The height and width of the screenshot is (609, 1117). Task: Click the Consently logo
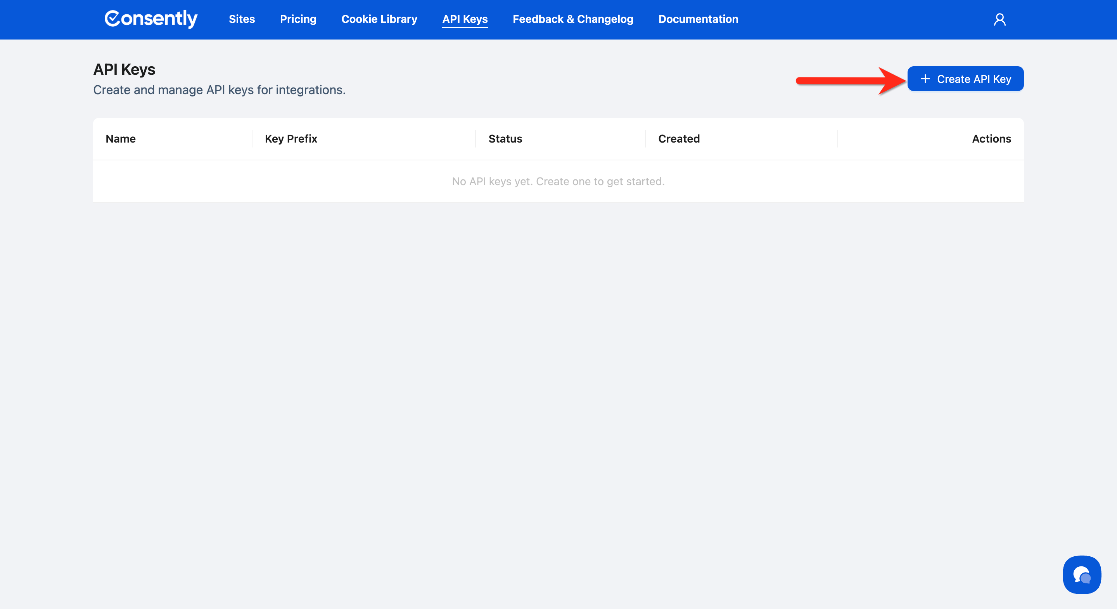tap(150, 19)
